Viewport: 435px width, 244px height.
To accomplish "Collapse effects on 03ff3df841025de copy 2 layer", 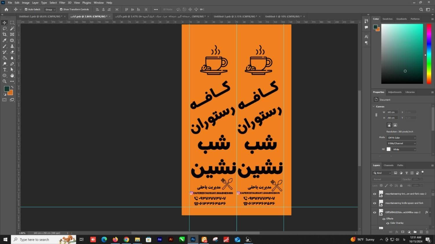I will click(430, 212).
